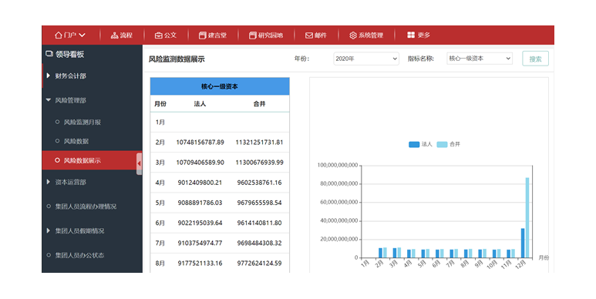Open the 指标名称 dropdown showing 核心一级资本
The width and height of the screenshot is (596, 299).
tap(480, 59)
